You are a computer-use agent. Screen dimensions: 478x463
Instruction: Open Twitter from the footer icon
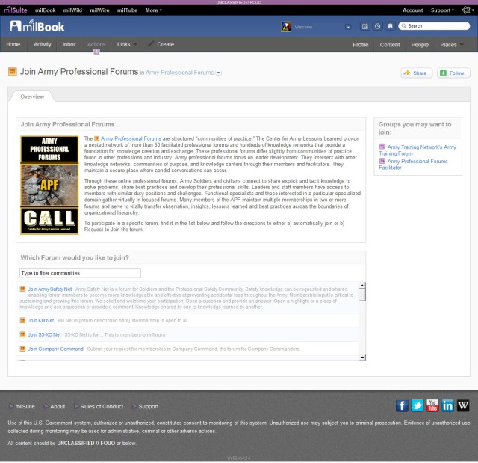(417, 405)
